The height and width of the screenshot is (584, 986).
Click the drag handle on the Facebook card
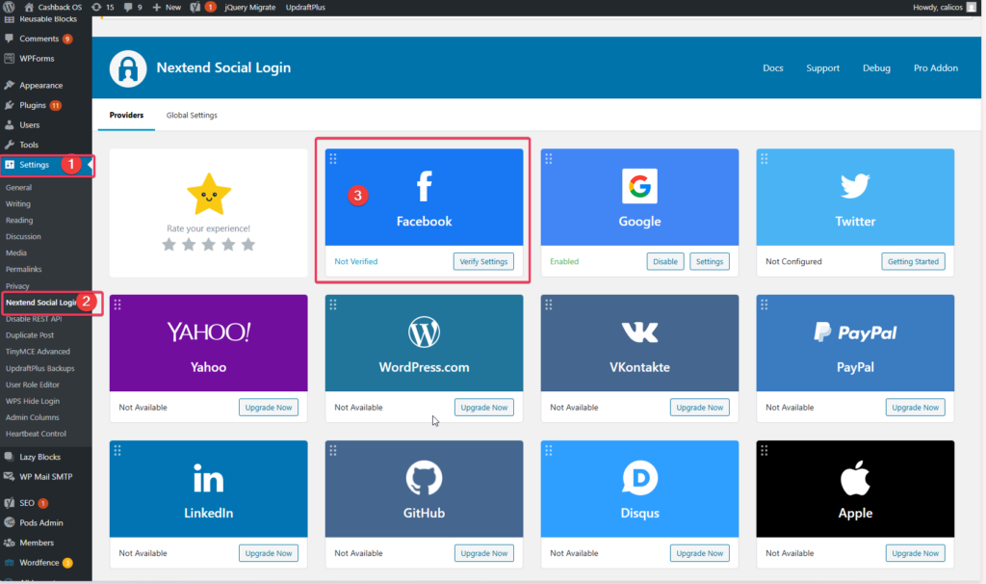click(333, 159)
